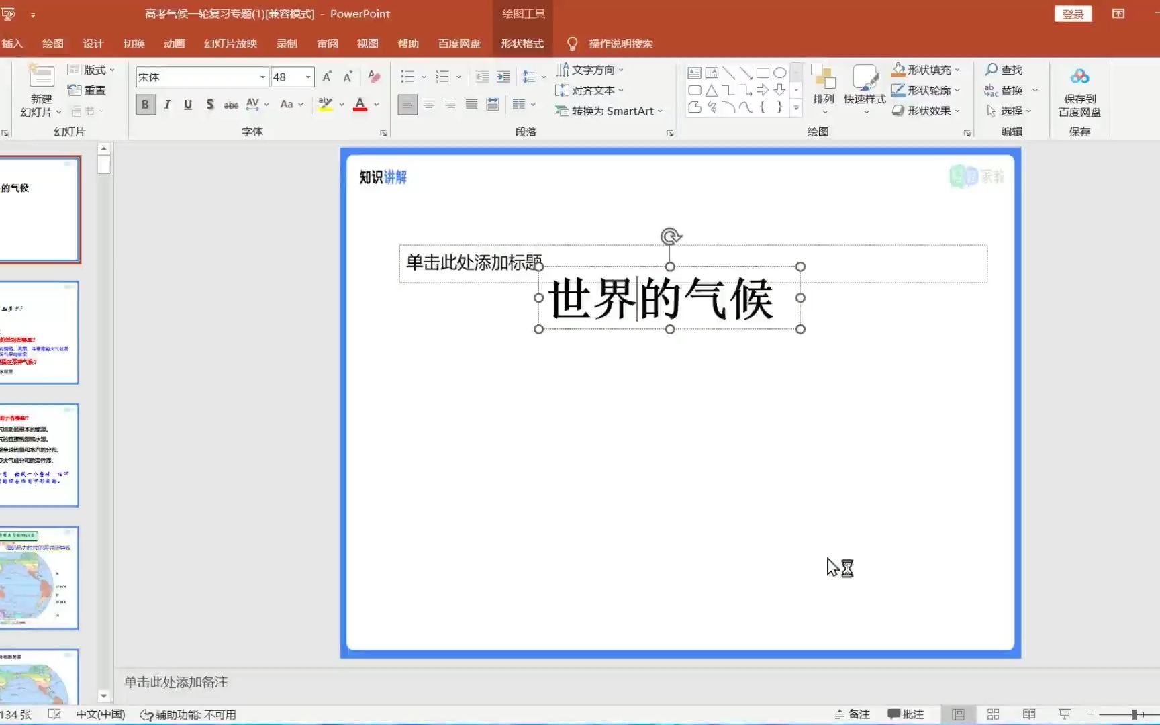Decrease list indent level

(x=482, y=77)
